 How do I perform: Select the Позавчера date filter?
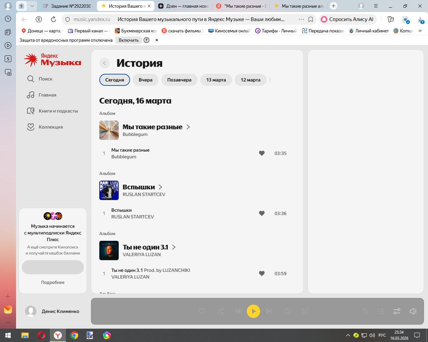click(179, 80)
